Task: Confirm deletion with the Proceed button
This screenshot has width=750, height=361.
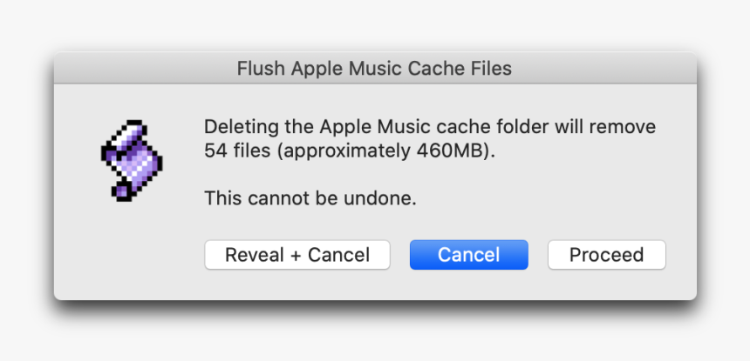Action: click(606, 255)
